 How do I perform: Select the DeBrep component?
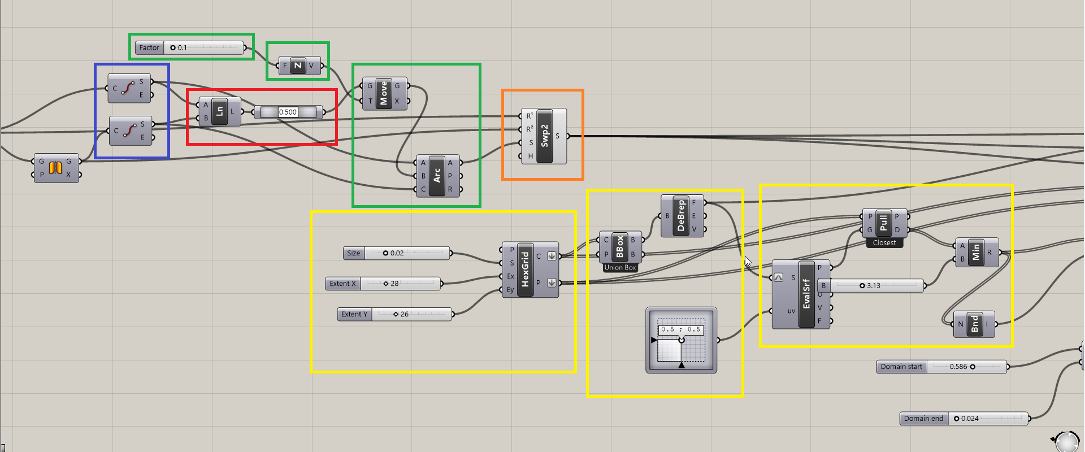click(682, 216)
